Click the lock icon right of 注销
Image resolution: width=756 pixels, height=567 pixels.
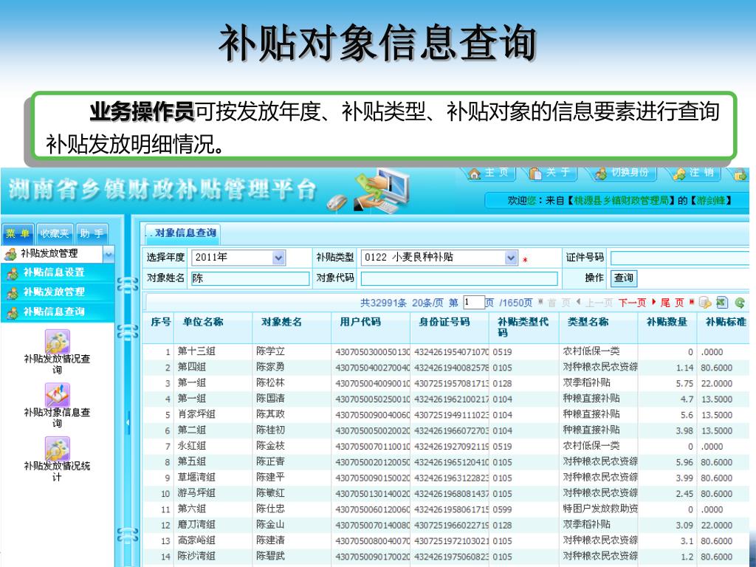(740, 173)
